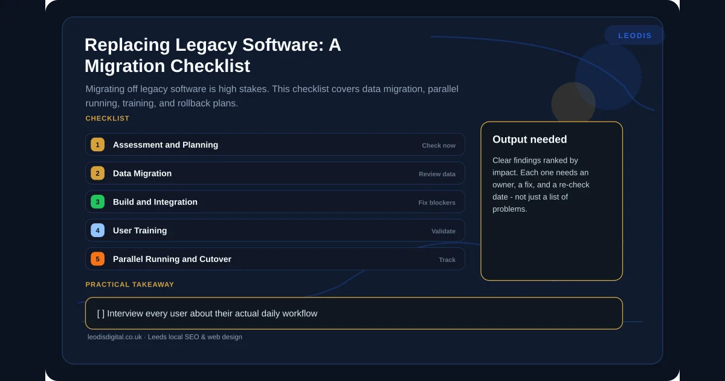Click the Fix blockers label

pyautogui.click(x=437, y=203)
